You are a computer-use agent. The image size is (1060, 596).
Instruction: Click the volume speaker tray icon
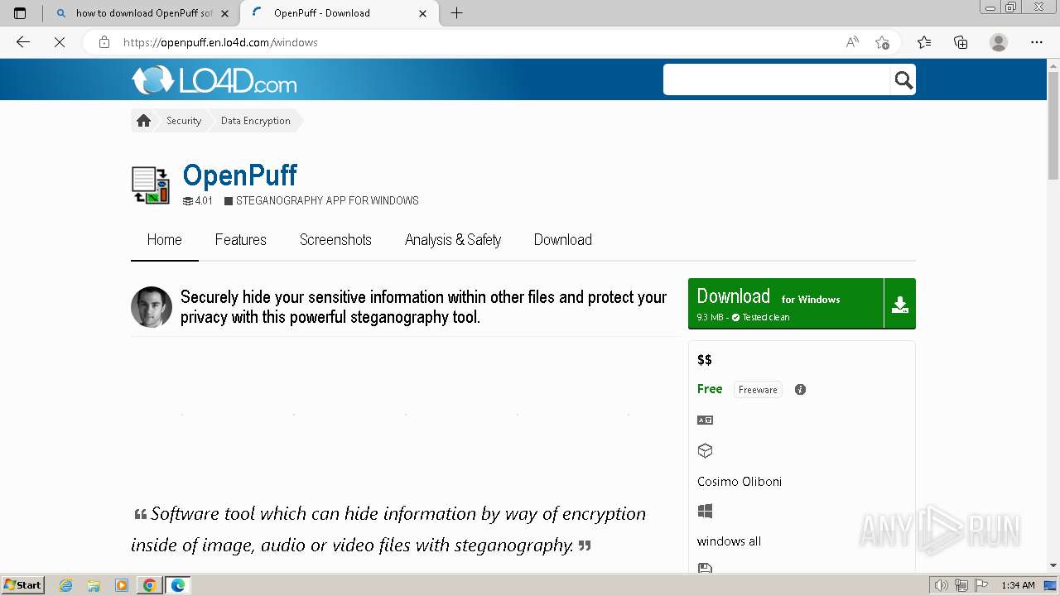(x=942, y=585)
